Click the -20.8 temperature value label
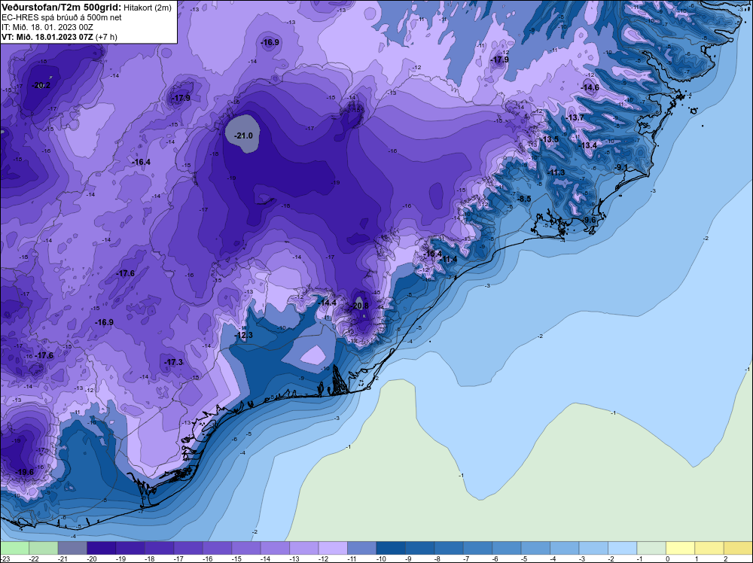The height and width of the screenshot is (563, 753). (360, 306)
